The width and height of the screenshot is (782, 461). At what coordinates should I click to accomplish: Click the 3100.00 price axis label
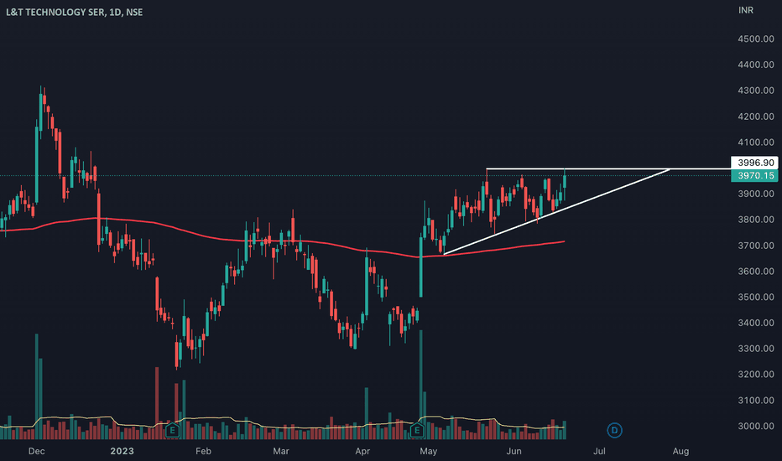tap(756, 400)
